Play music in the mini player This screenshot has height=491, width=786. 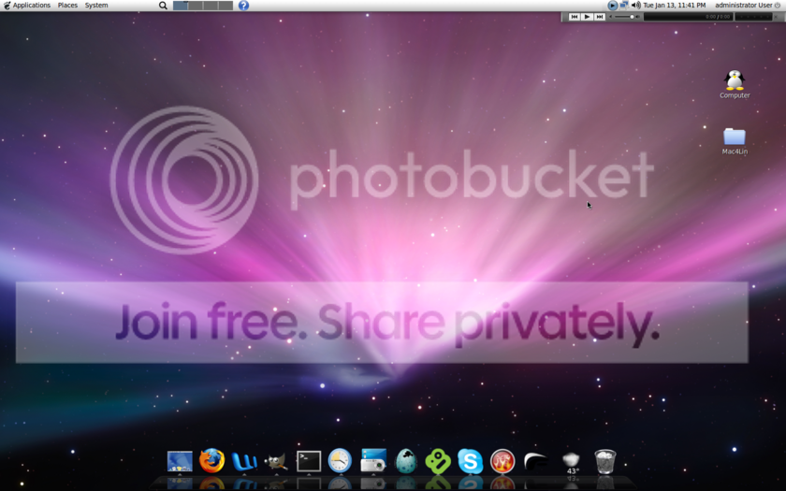pyautogui.click(x=587, y=17)
